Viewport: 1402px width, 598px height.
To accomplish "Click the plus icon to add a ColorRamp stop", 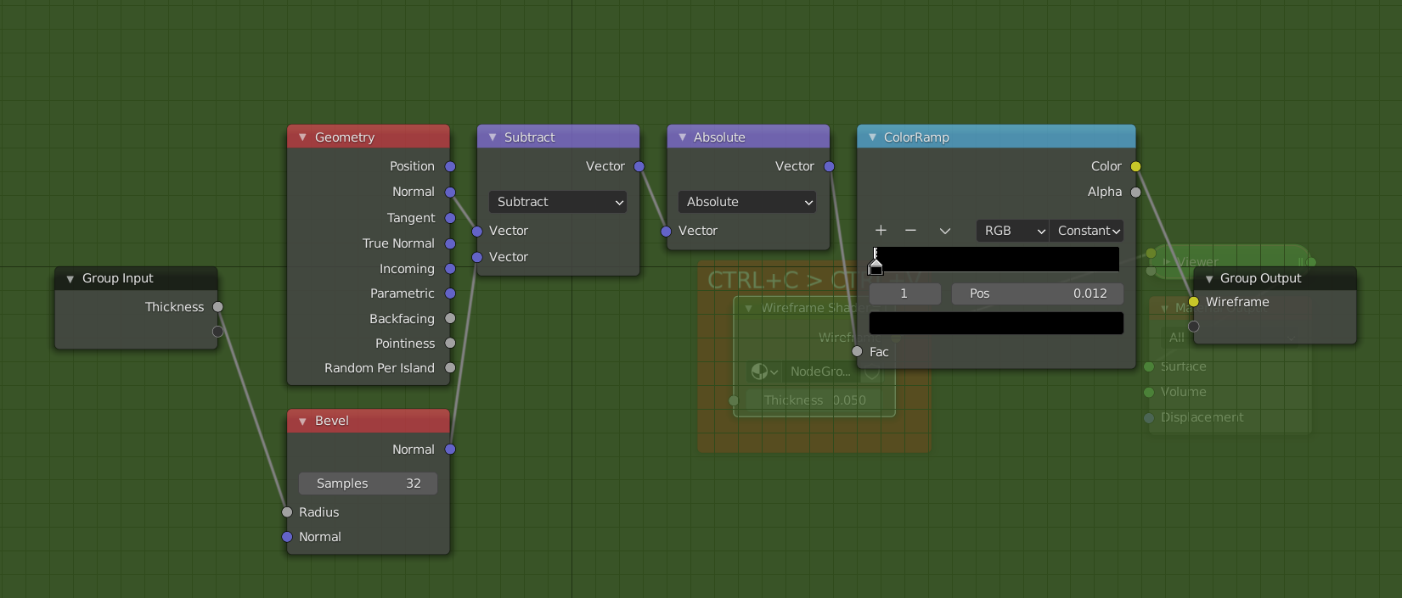I will coord(881,231).
